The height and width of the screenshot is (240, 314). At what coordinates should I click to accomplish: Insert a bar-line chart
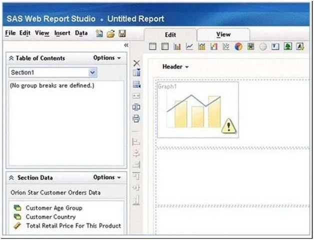201,46
